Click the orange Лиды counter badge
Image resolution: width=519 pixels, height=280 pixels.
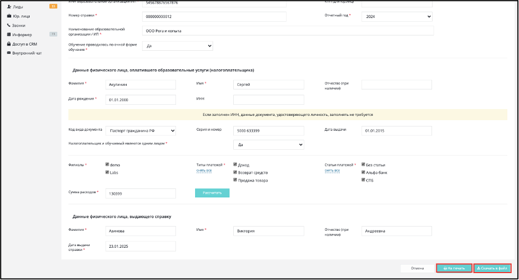(x=53, y=6)
